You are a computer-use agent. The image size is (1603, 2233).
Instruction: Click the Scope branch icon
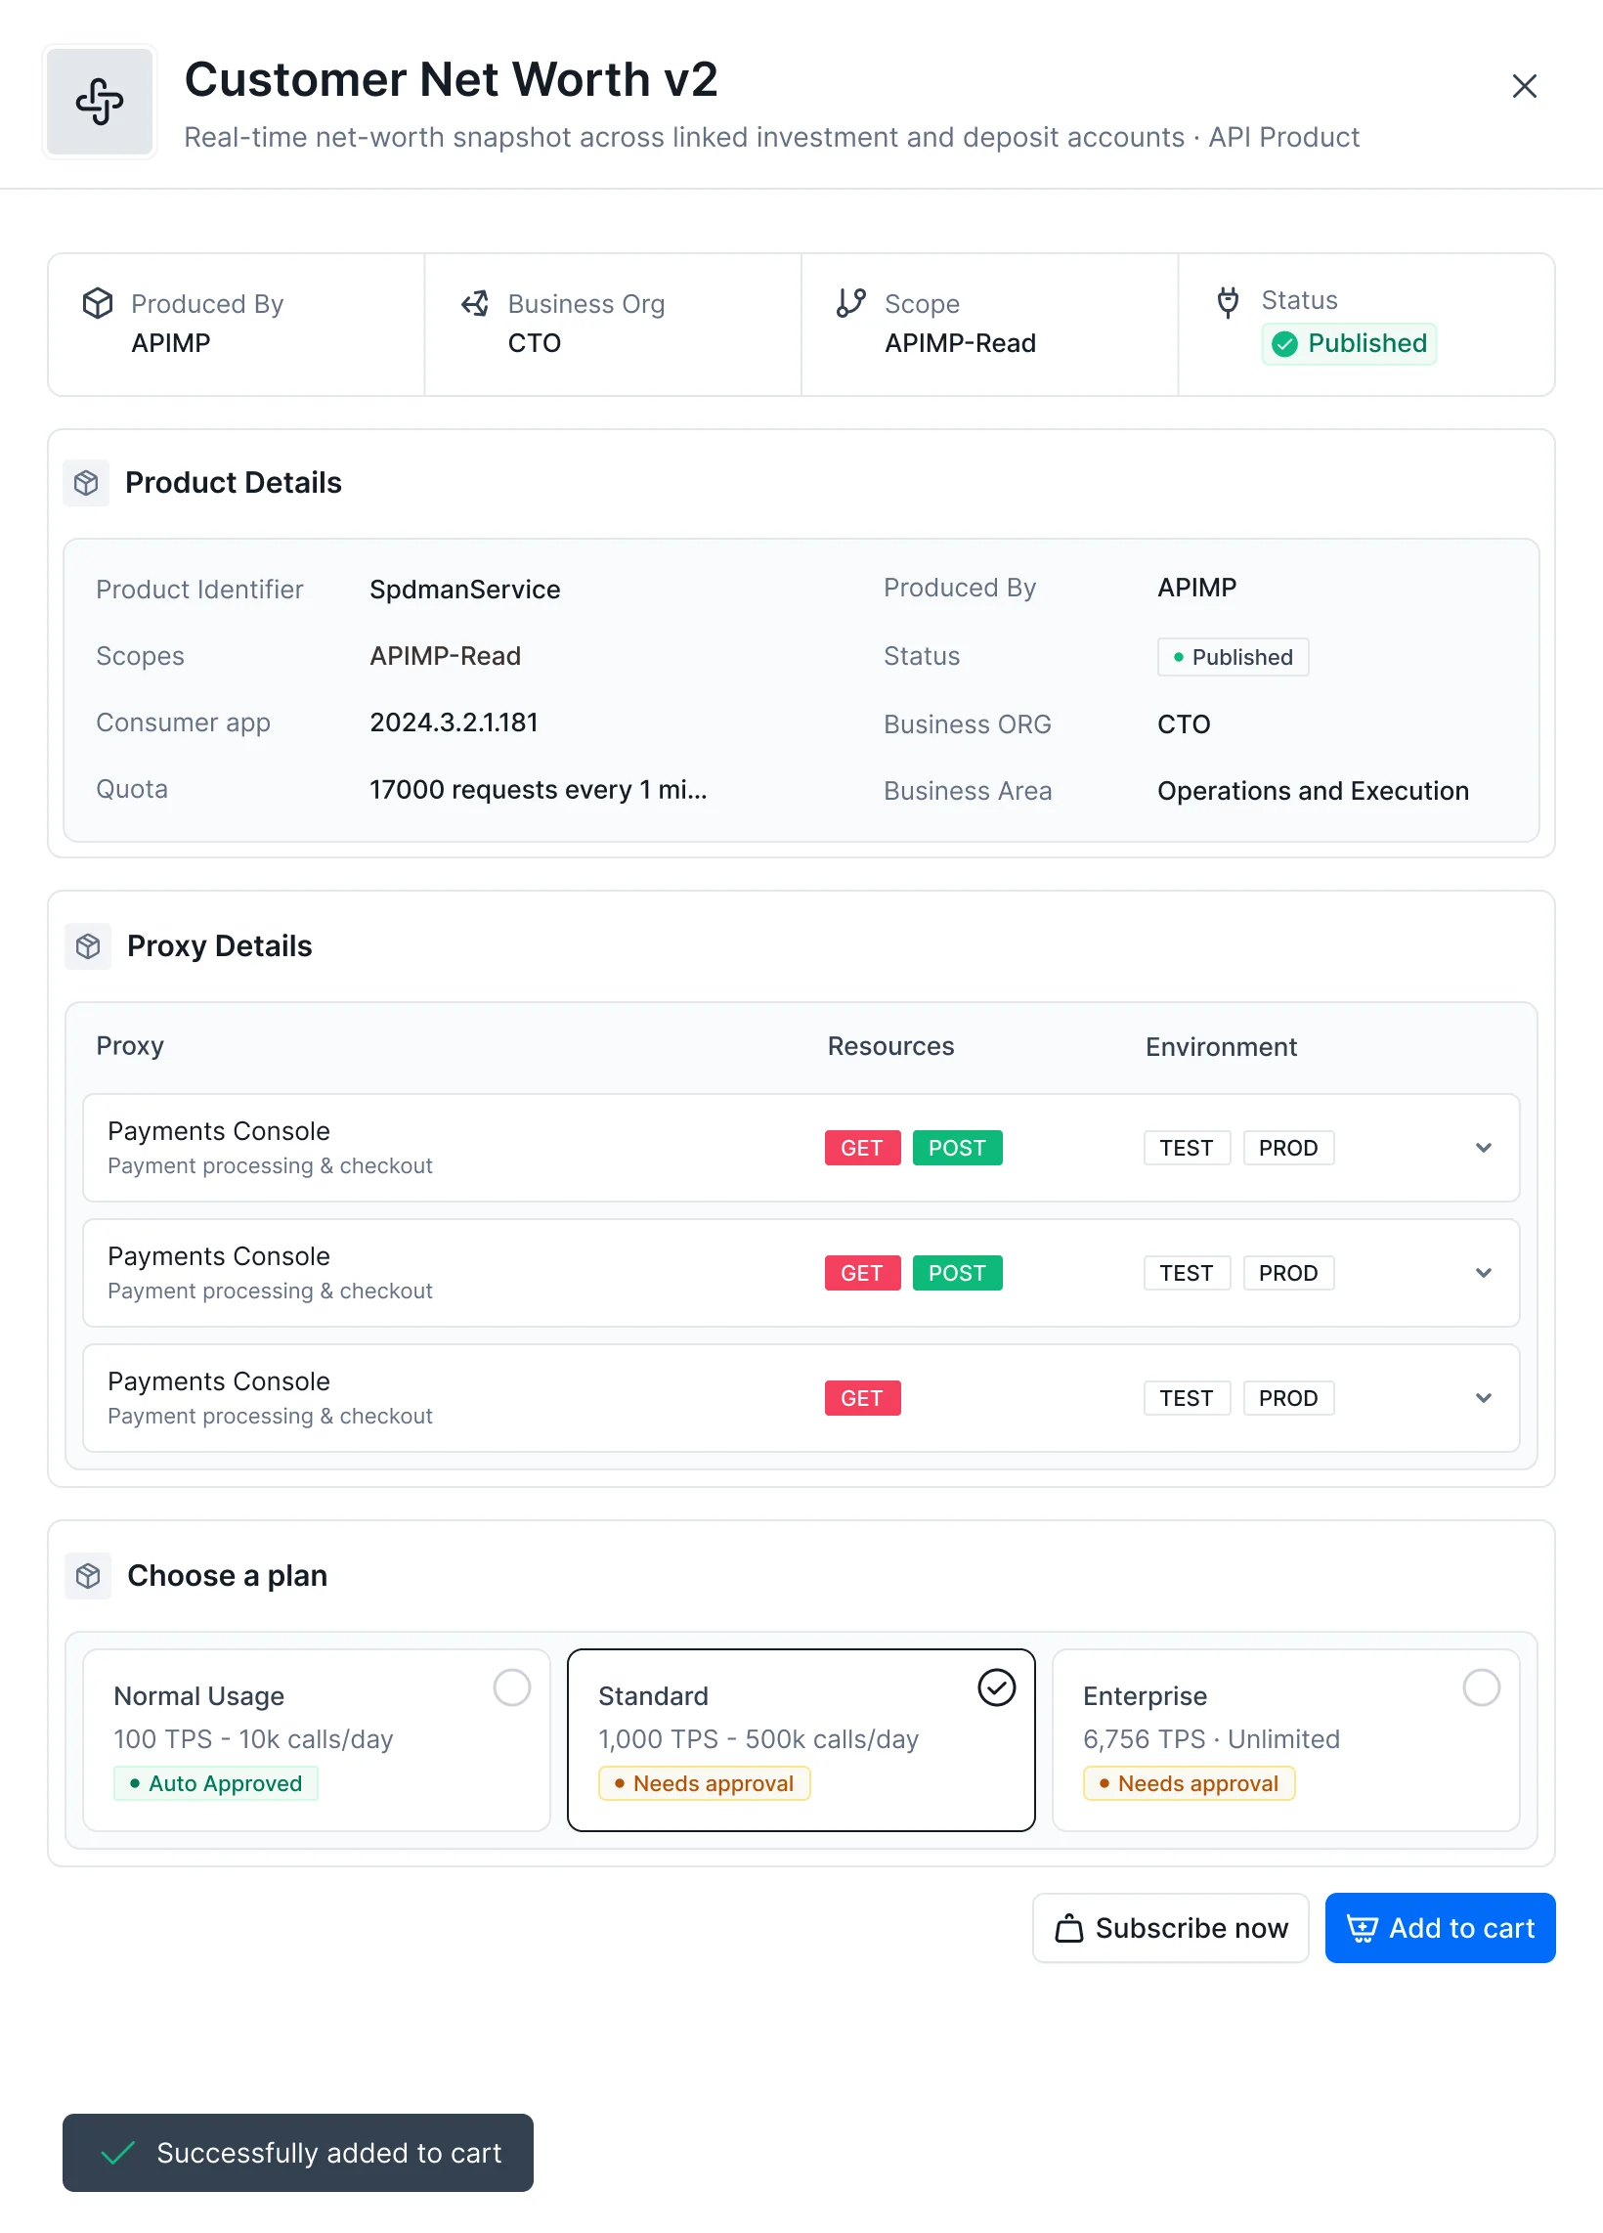(x=850, y=303)
